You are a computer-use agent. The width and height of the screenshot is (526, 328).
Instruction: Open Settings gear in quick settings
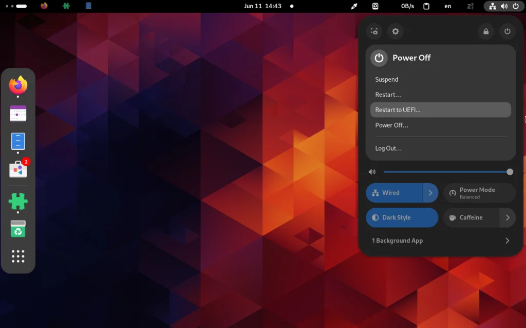point(396,31)
